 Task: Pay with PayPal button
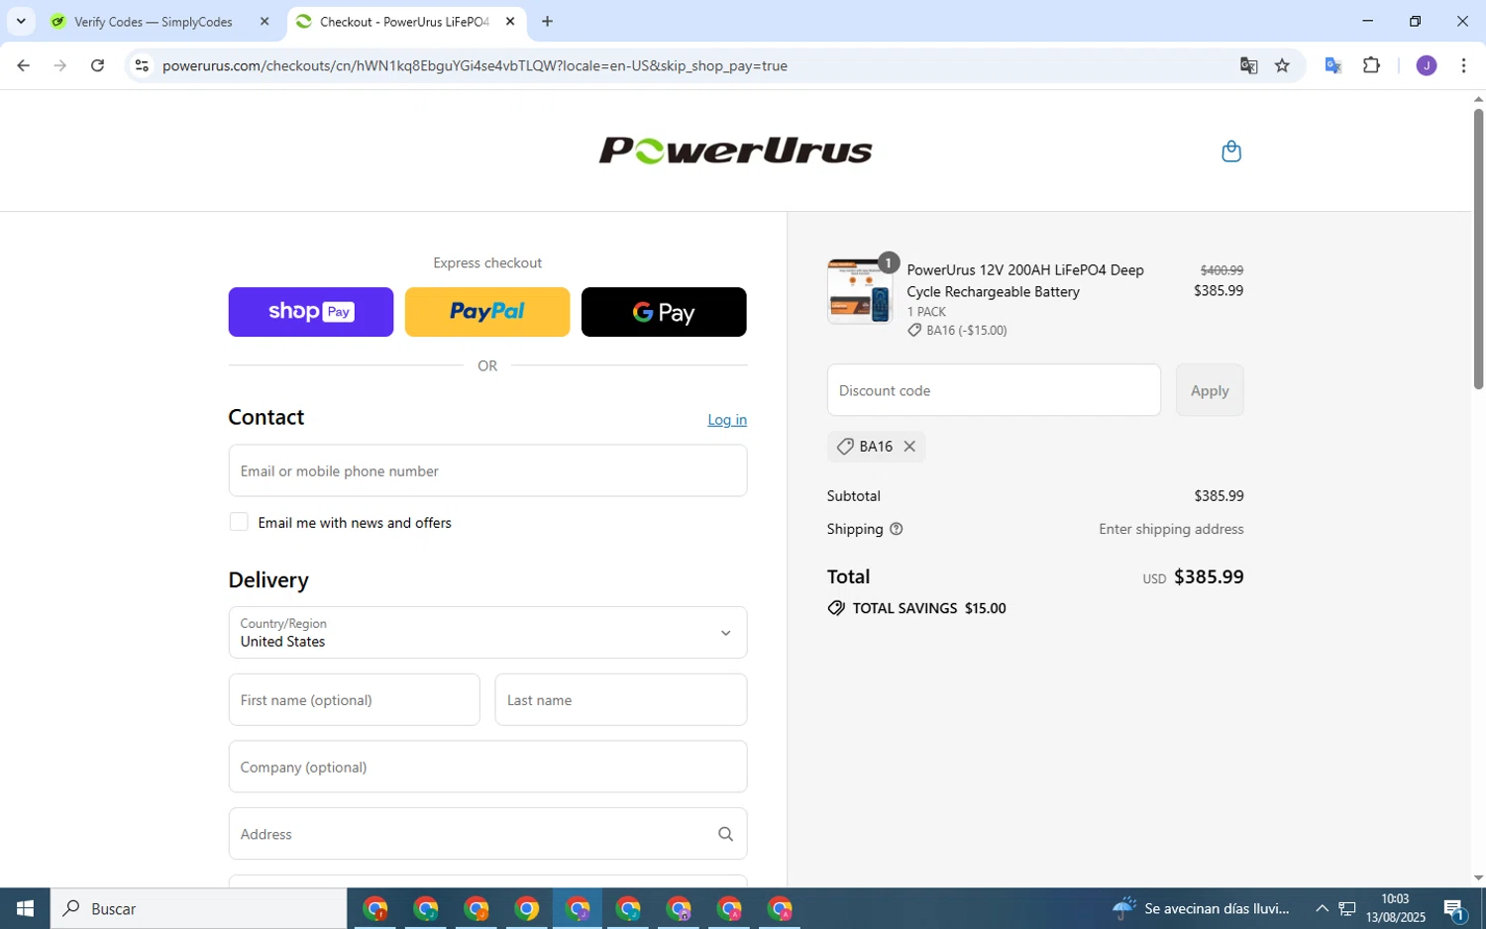point(487,312)
